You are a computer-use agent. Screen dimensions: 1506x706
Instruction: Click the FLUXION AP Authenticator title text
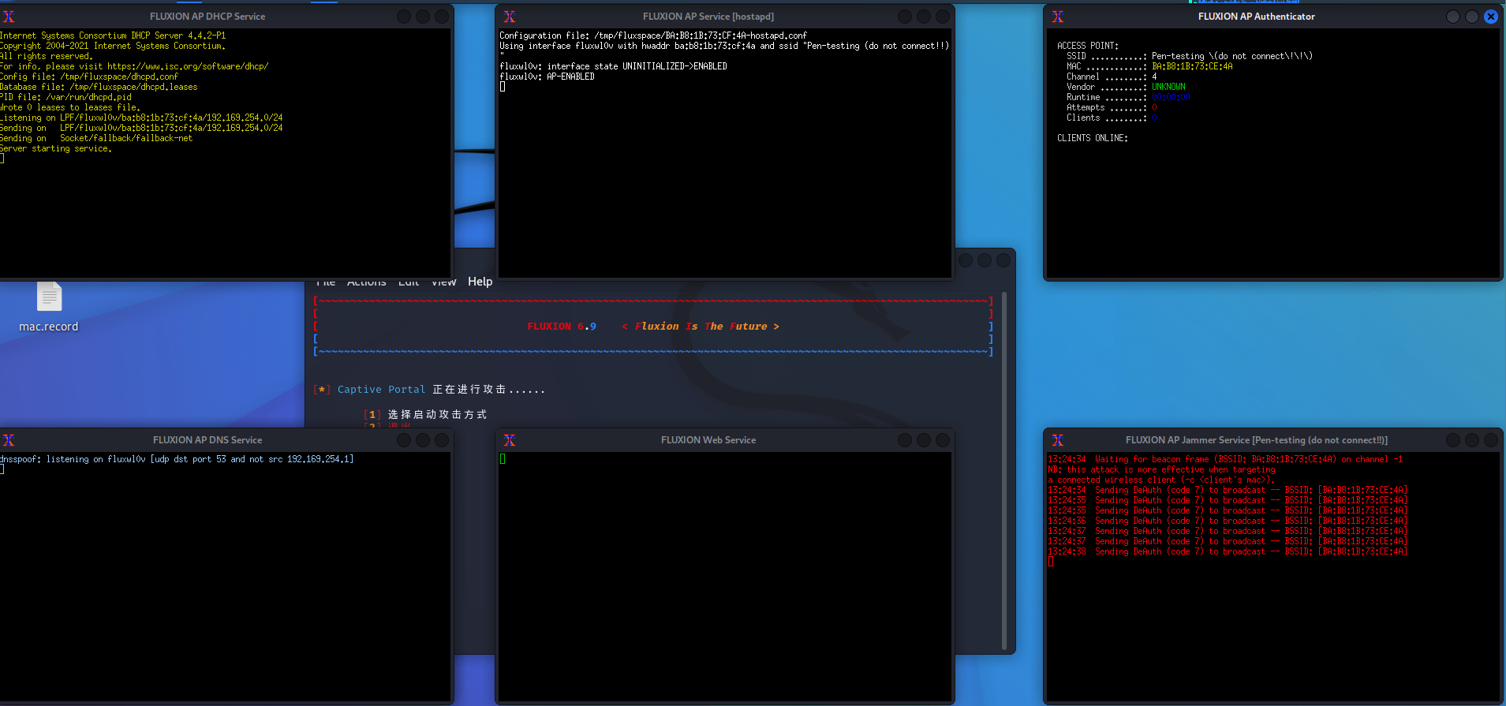point(1257,17)
